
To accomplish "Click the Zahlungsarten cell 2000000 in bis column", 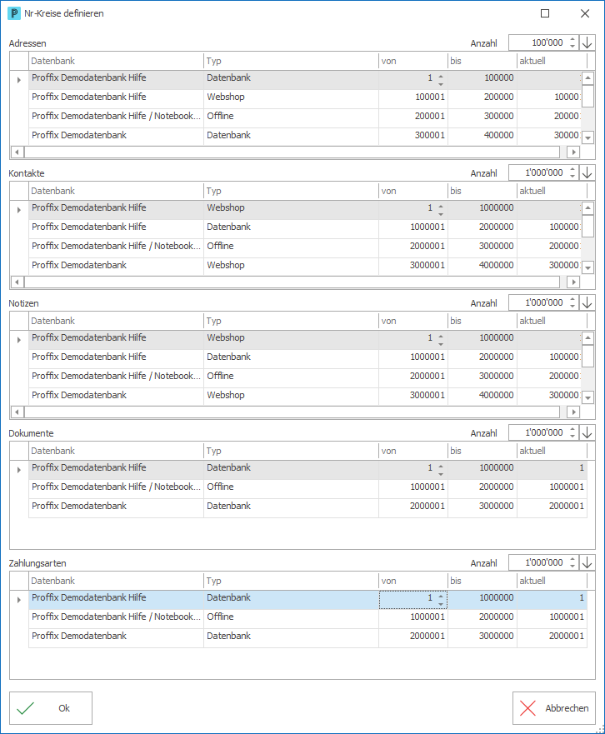I will (x=482, y=617).
